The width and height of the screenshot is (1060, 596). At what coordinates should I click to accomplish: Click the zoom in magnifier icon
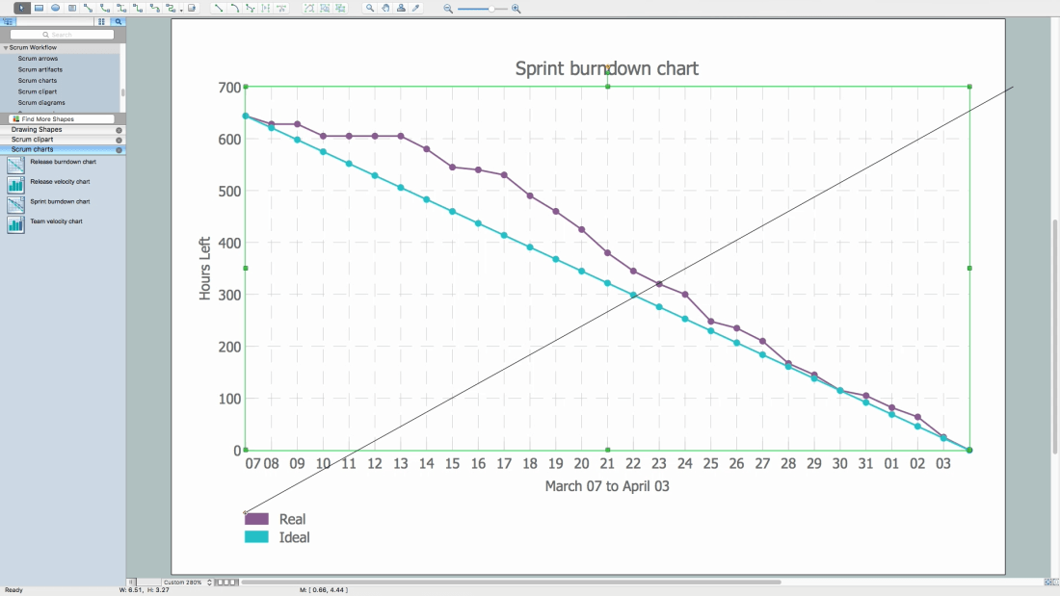point(517,9)
